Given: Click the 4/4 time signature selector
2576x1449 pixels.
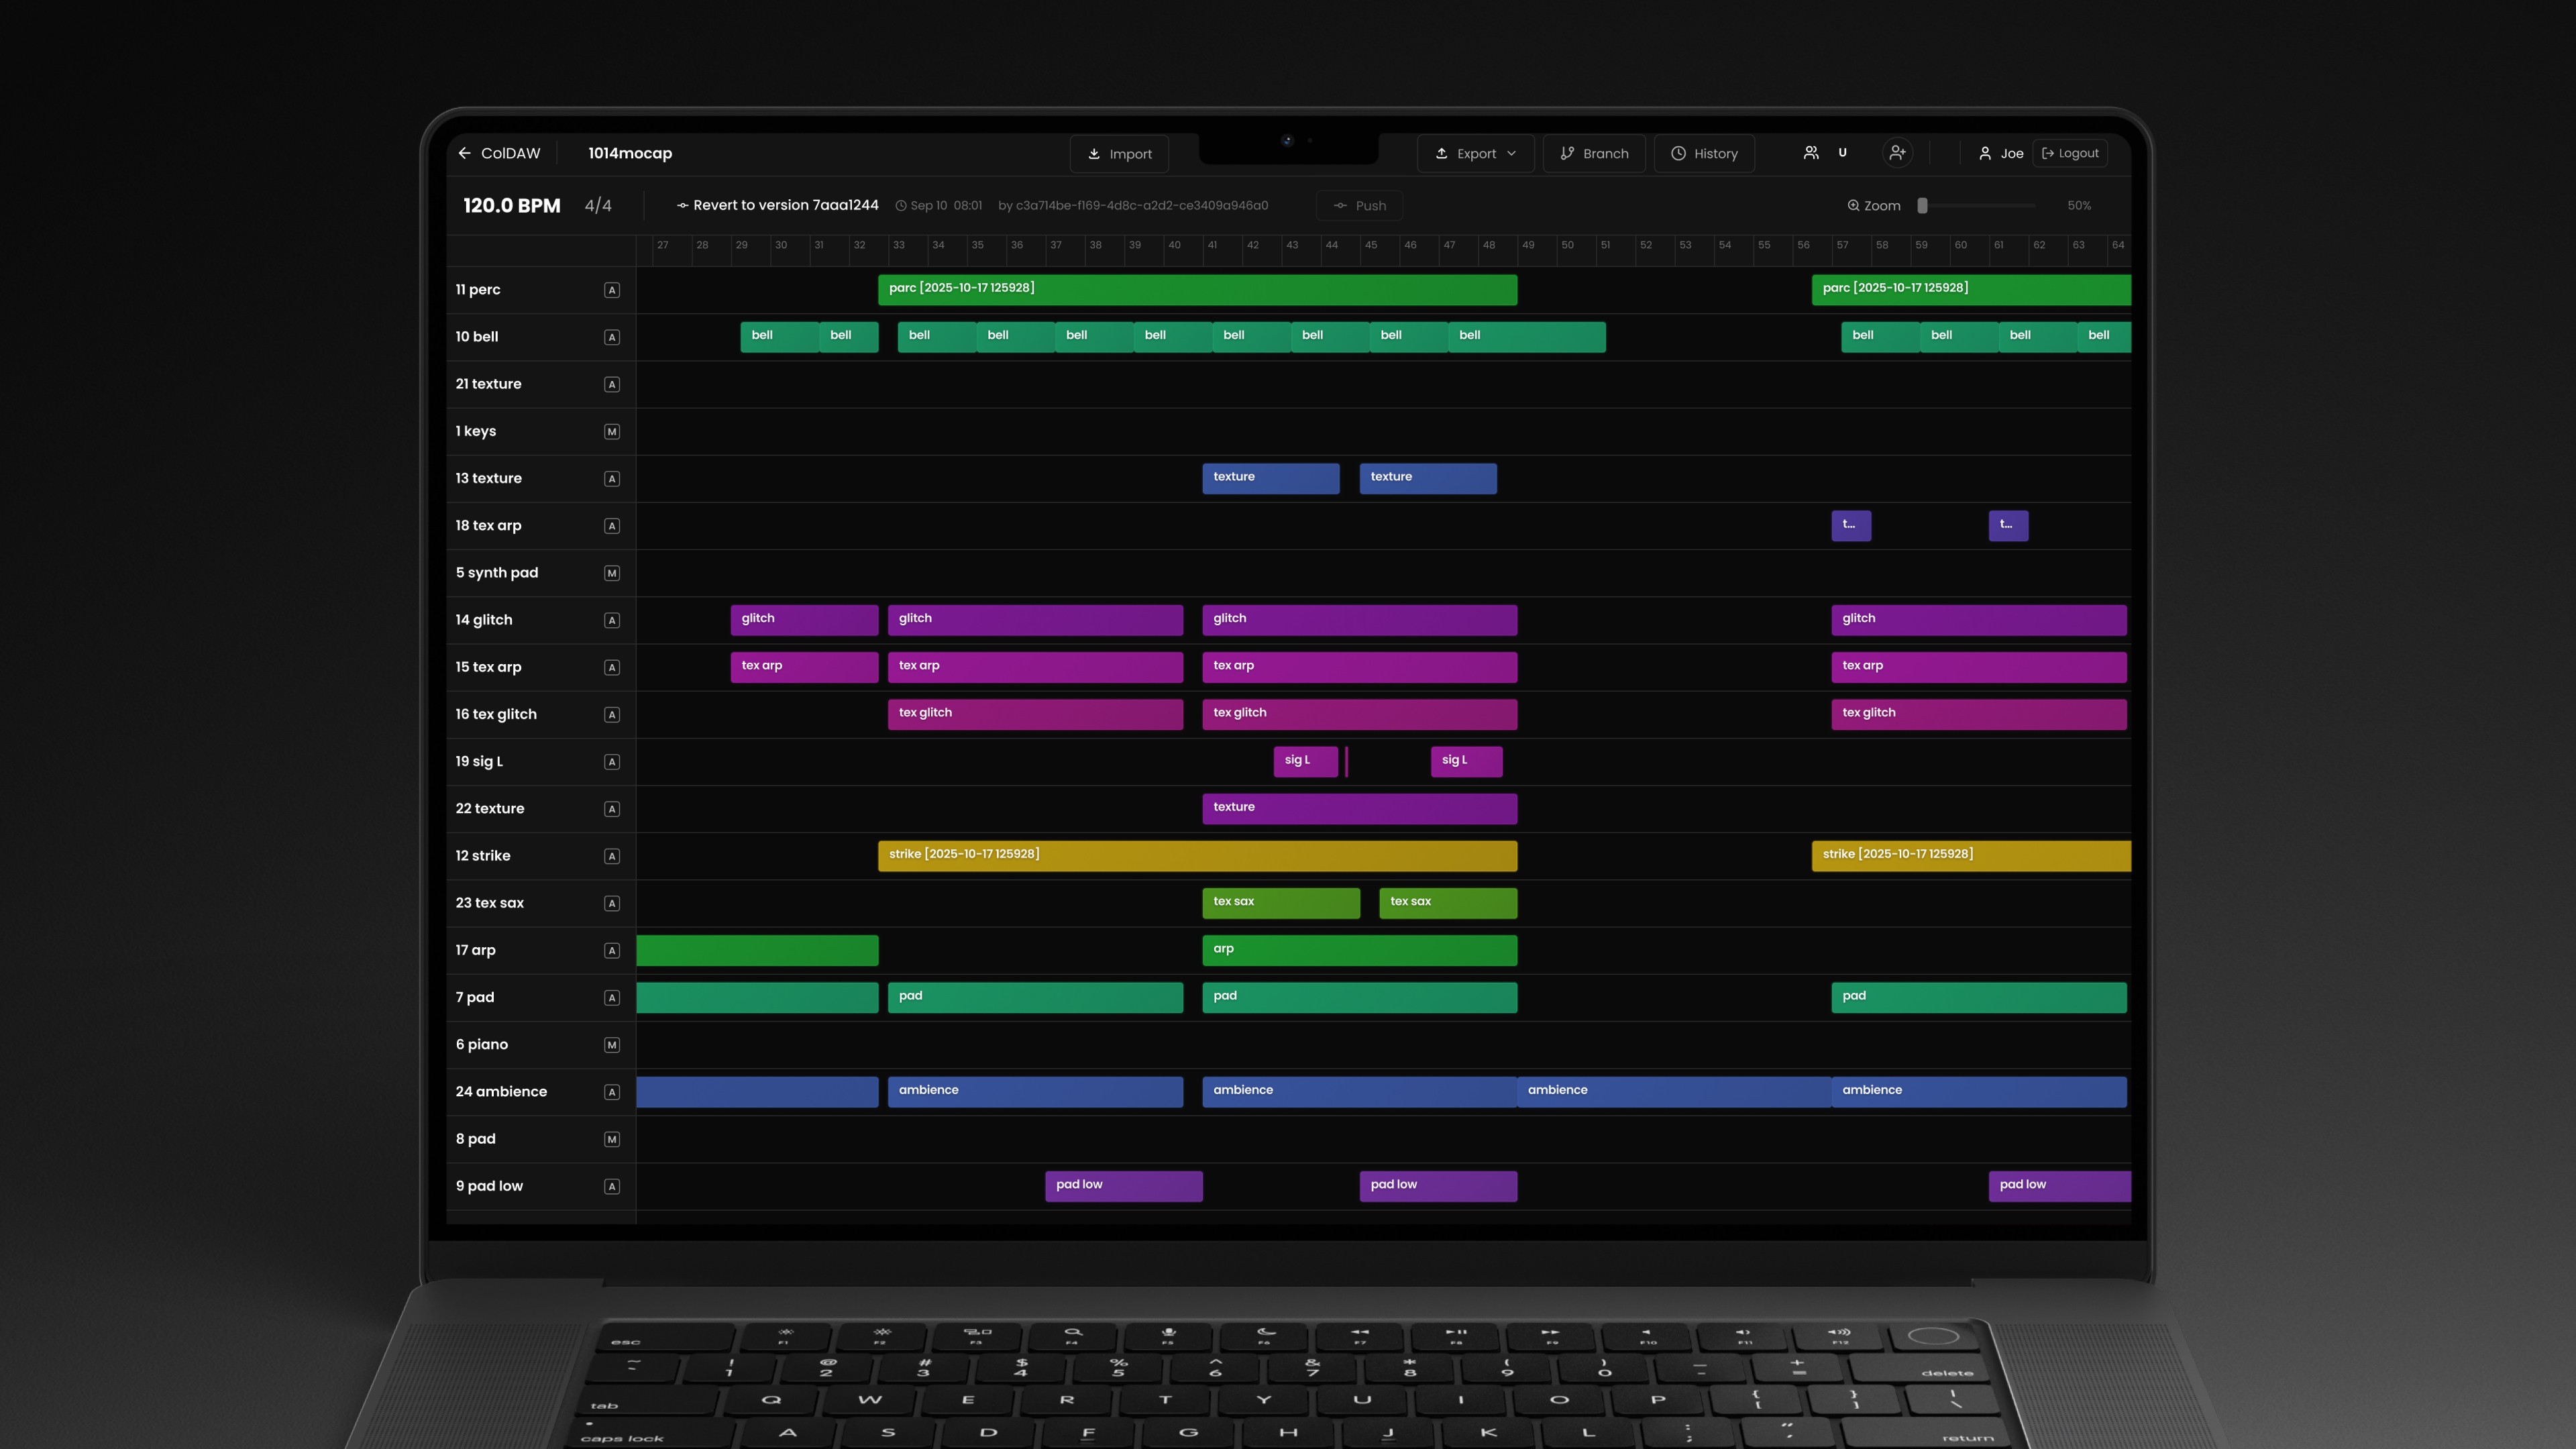Looking at the screenshot, I should point(598,206).
